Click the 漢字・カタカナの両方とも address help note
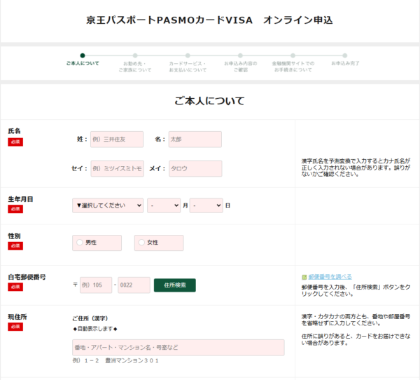The width and height of the screenshot is (420, 380). (356, 320)
